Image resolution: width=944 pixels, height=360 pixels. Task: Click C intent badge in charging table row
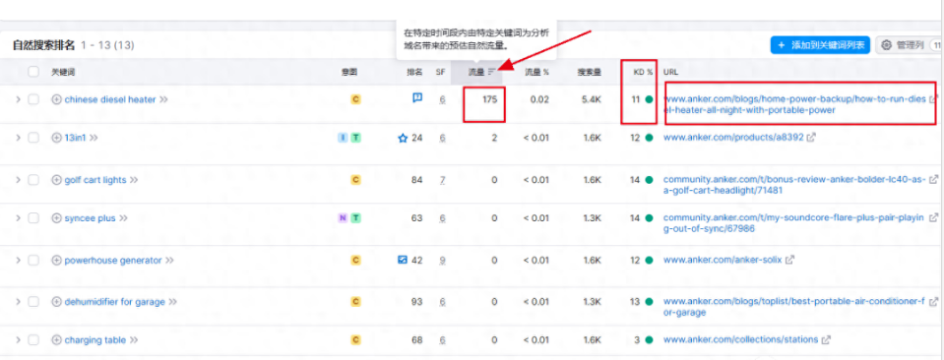click(355, 340)
